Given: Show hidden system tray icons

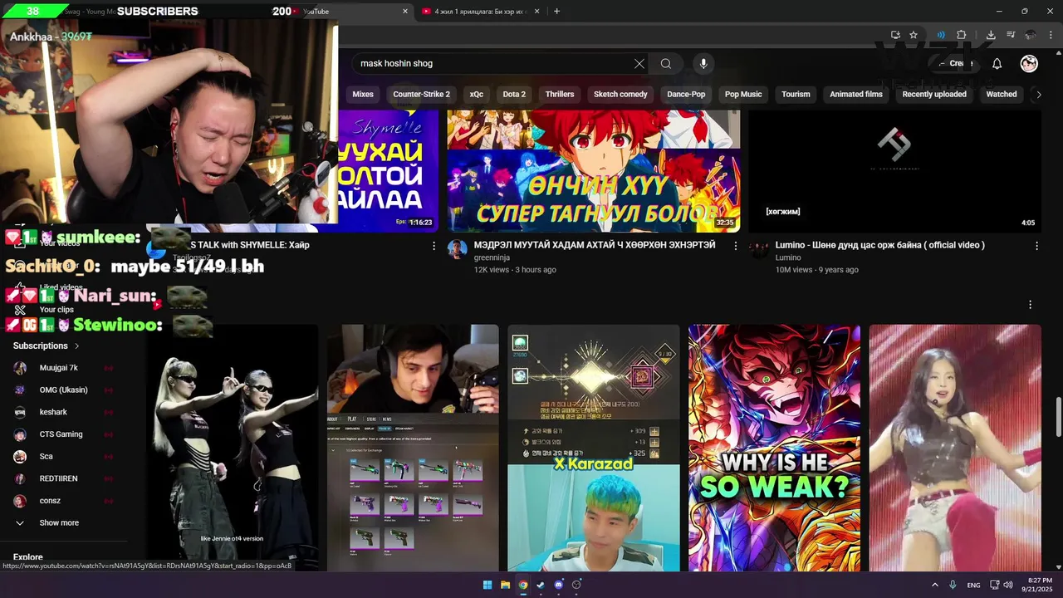Looking at the screenshot, I should point(934,585).
